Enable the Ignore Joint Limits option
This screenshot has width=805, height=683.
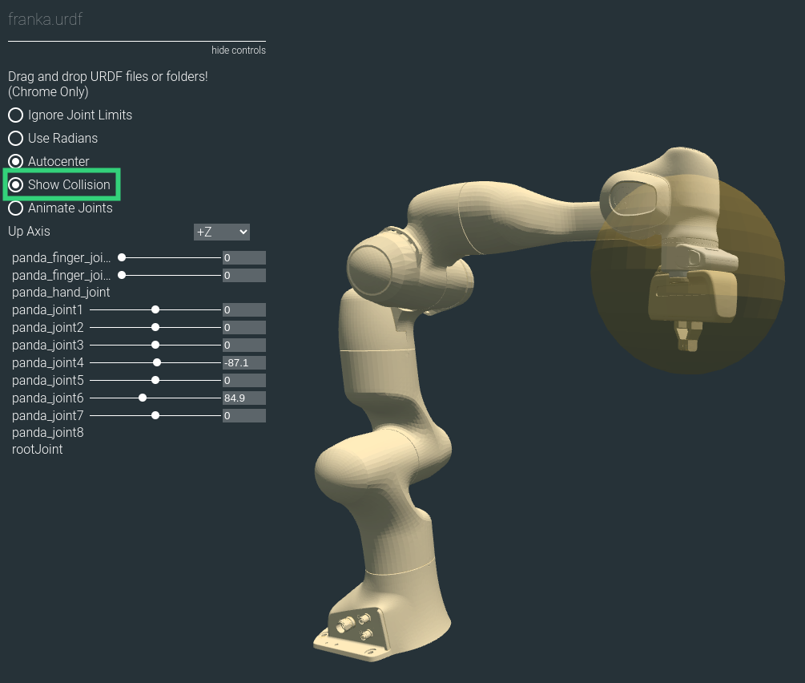(x=15, y=115)
